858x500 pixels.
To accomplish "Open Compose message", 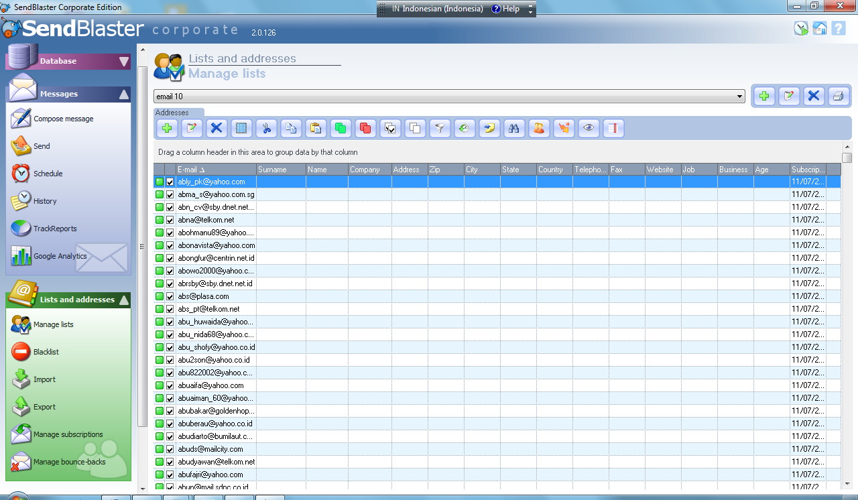I will click(52, 119).
